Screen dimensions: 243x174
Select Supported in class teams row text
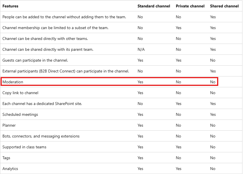click(24, 147)
